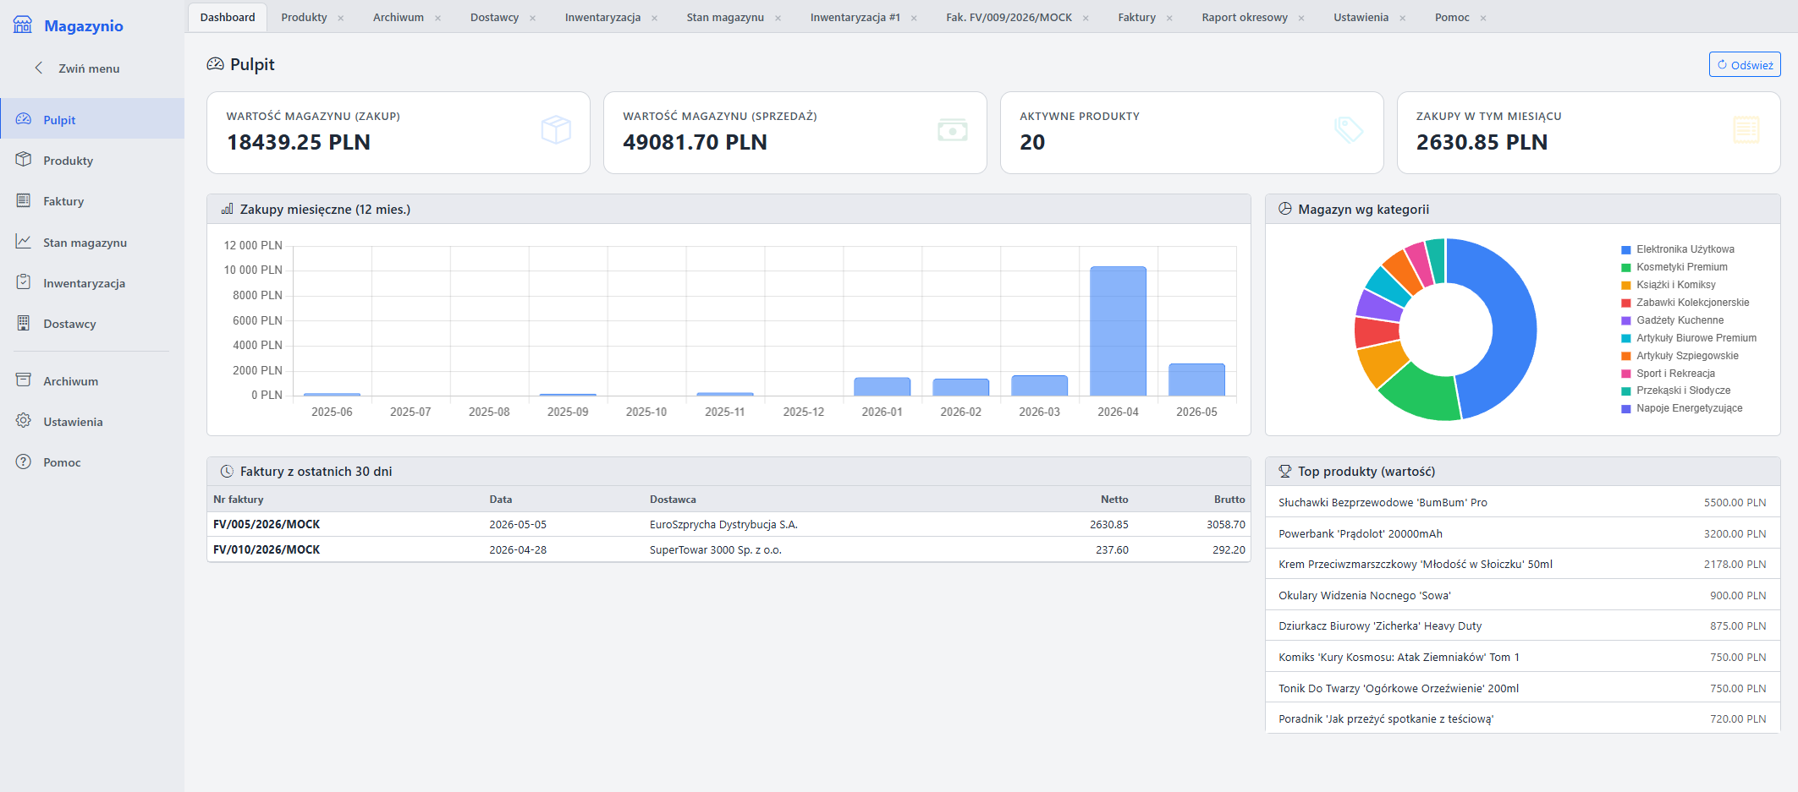Select Słuchawki Bezprzewodowe 'BumBum' Pro row
1798x792 pixels.
(x=1522, y=502)
